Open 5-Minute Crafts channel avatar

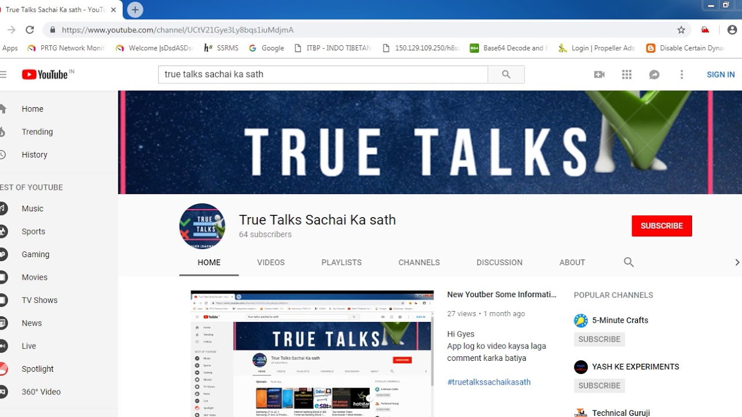(x=581, y=320)
